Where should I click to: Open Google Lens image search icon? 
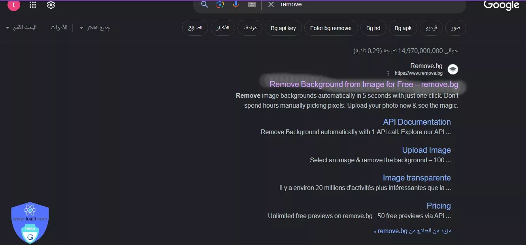click(220, 4)
